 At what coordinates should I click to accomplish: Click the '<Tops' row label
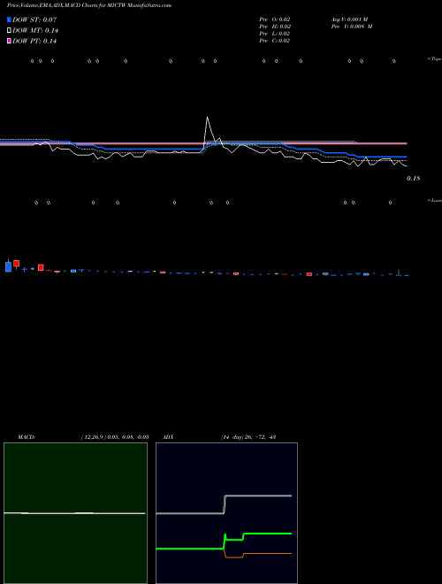pos(435,59)
